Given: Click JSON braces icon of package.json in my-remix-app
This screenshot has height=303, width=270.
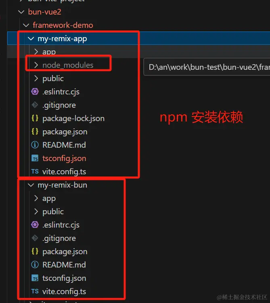Looking at the screenshot, I should 35,132.
